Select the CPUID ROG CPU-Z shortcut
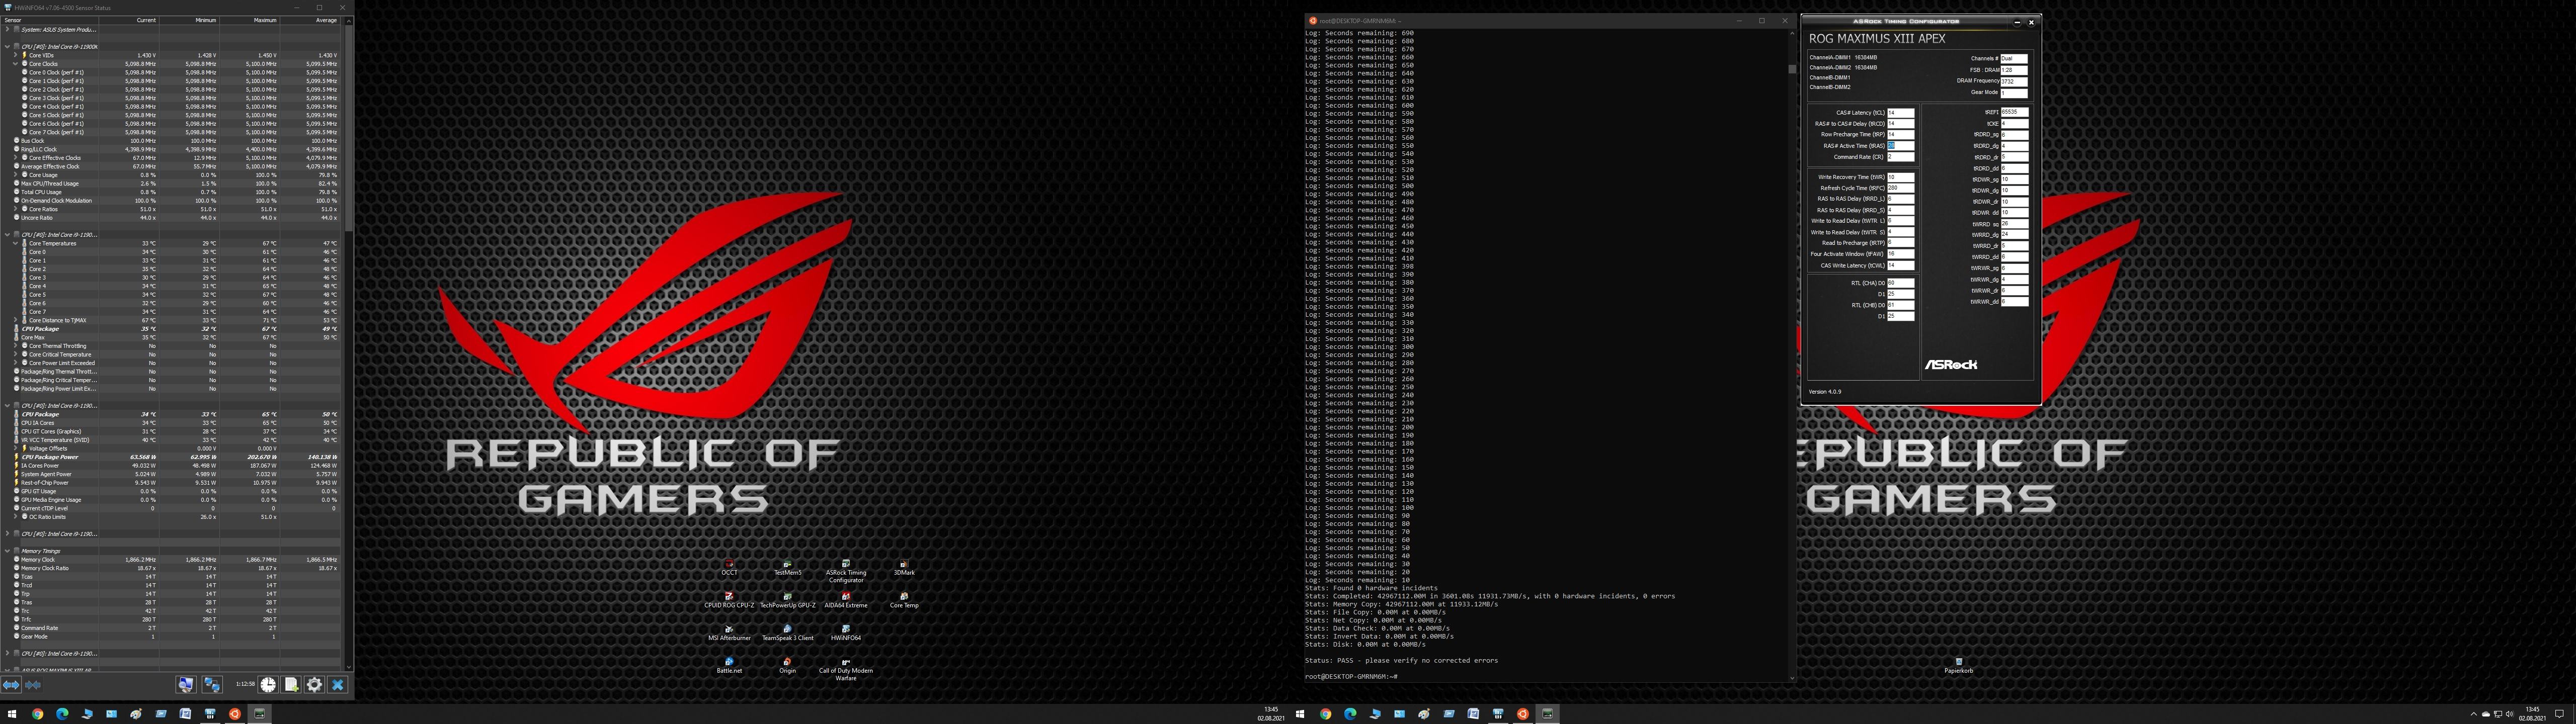The width and height of the screenshot is (2576, 724). [729, 600]
